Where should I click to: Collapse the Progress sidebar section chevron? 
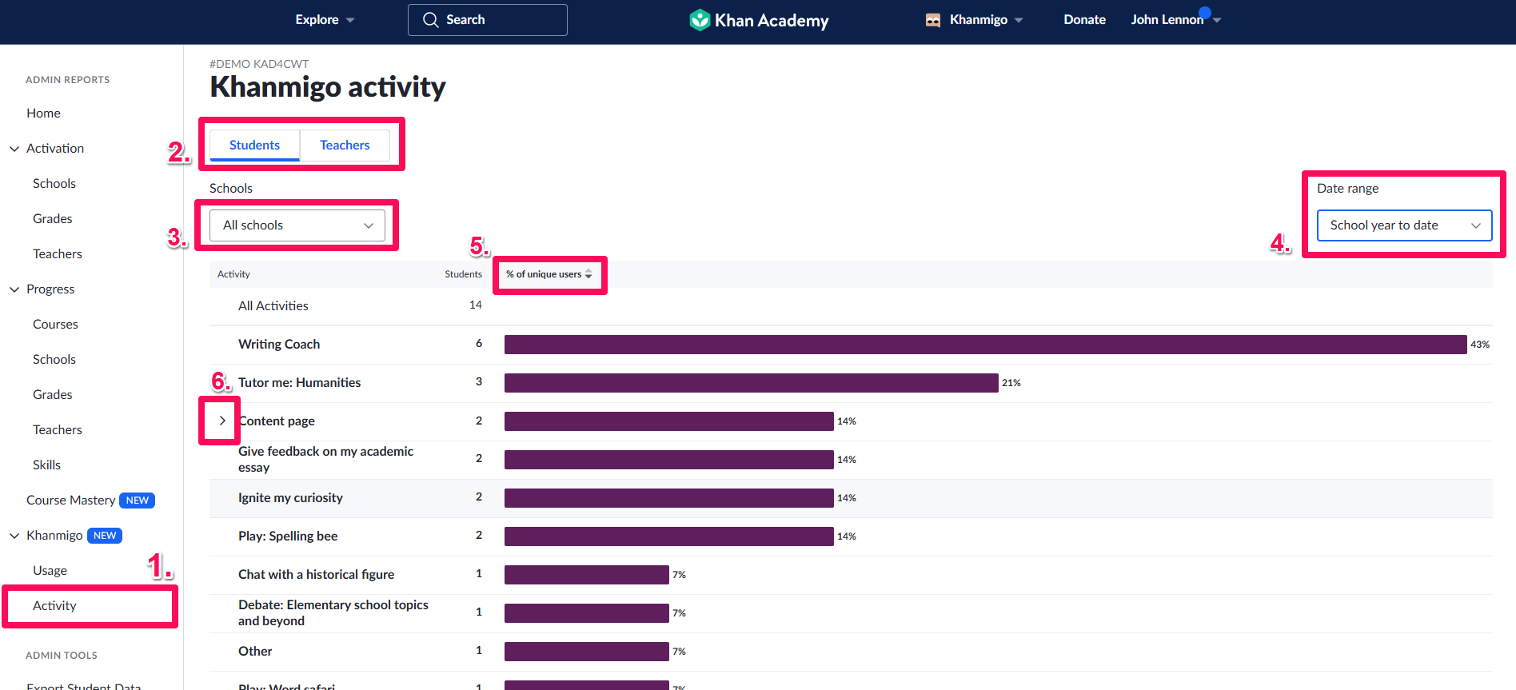[14, 289]
